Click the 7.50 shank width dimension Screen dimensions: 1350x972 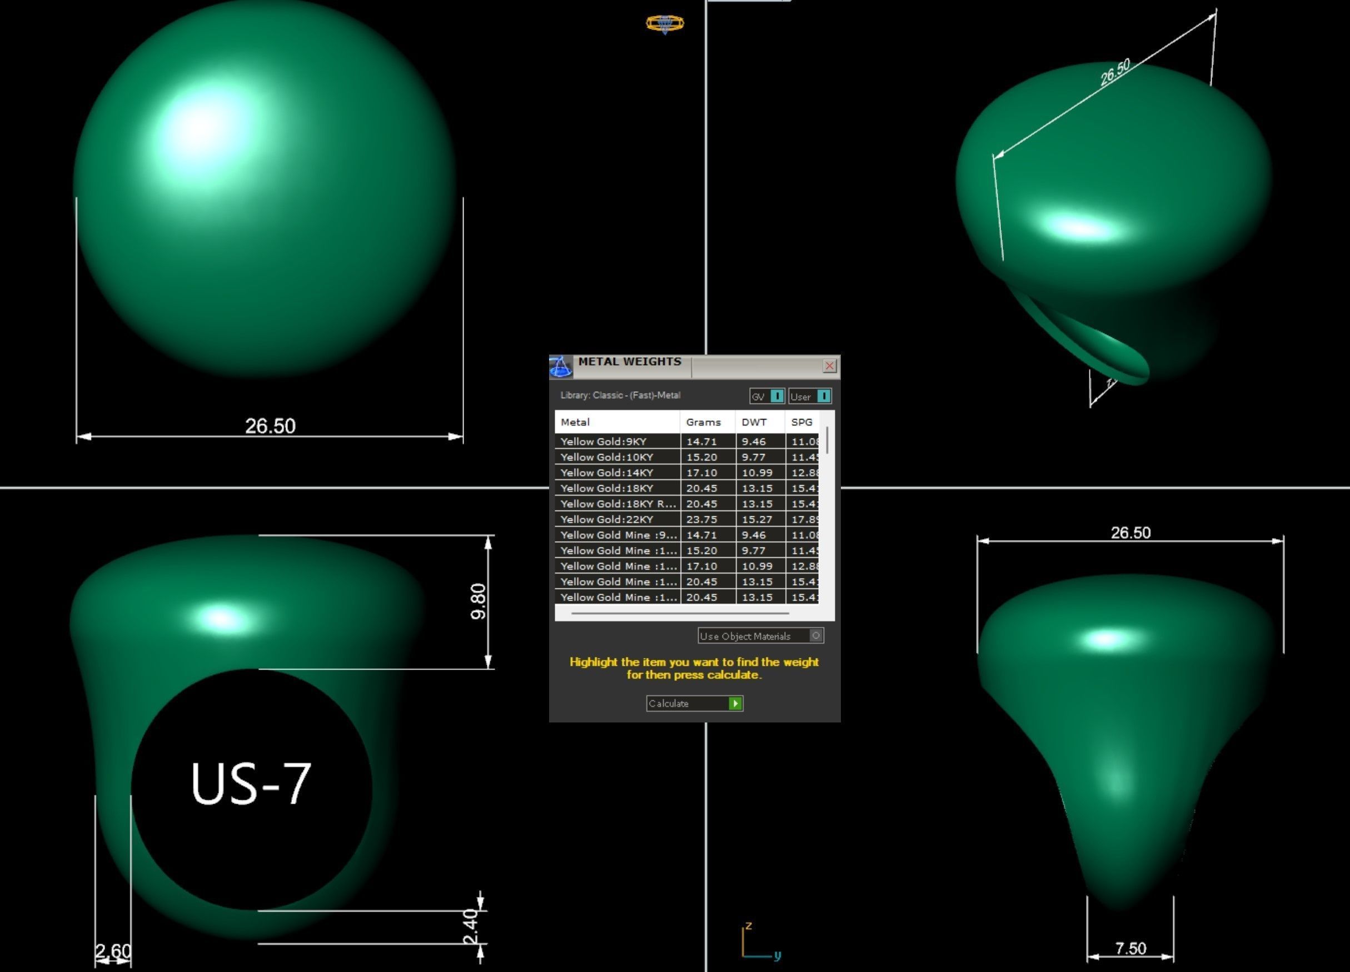pos(1130,948)
